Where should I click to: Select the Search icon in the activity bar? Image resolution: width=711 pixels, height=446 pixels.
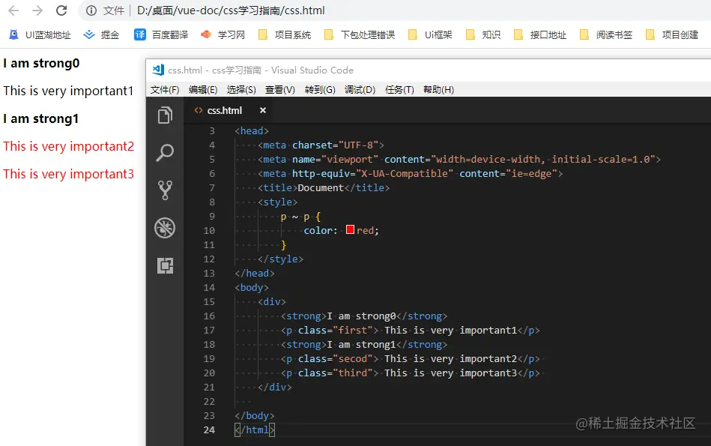(x=165, y=151)
